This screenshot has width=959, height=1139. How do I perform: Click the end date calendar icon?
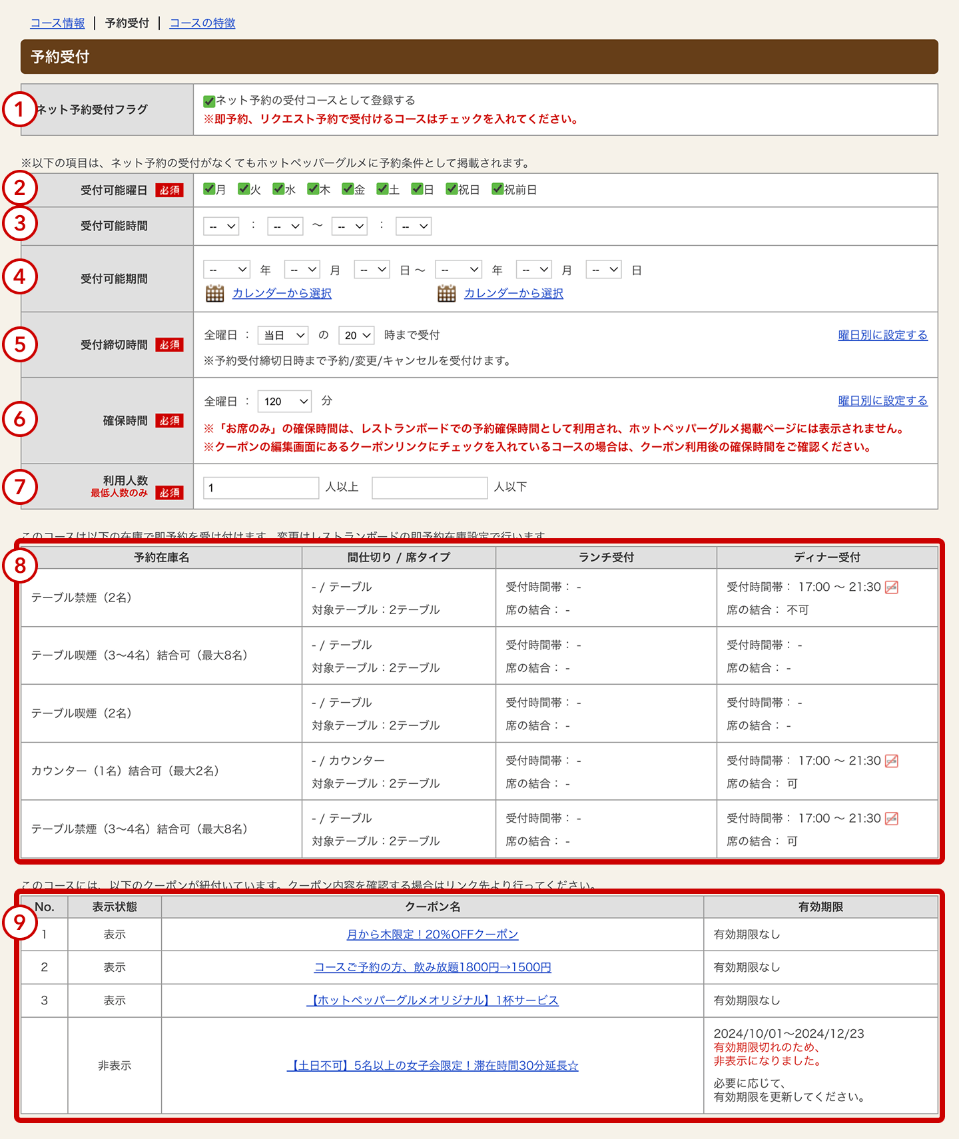[x=446, y=293]
